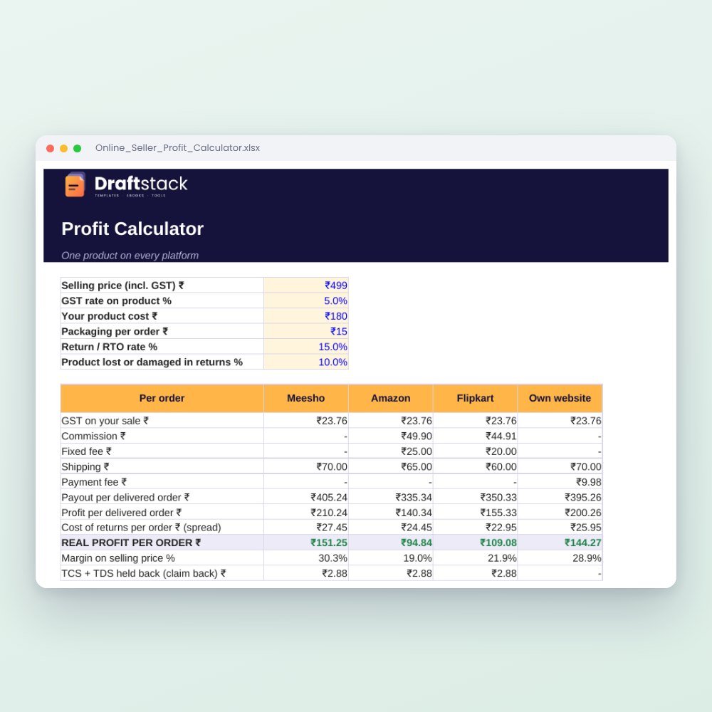Select the 'Selling price (incl. GST) ₹' label

[x=122, y=286]
